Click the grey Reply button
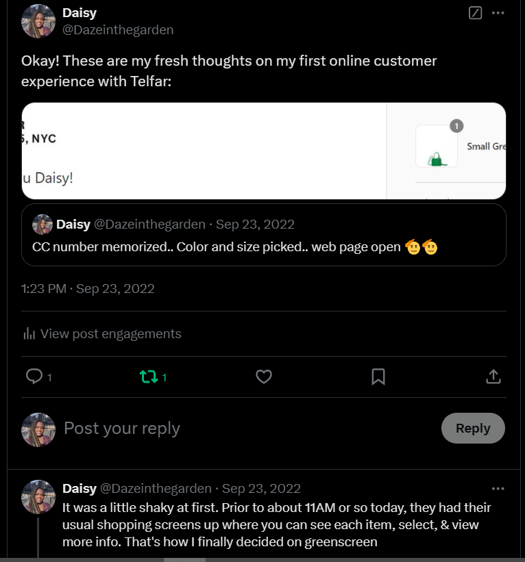Viewport: 525px width, 562px height. (473, 428)
